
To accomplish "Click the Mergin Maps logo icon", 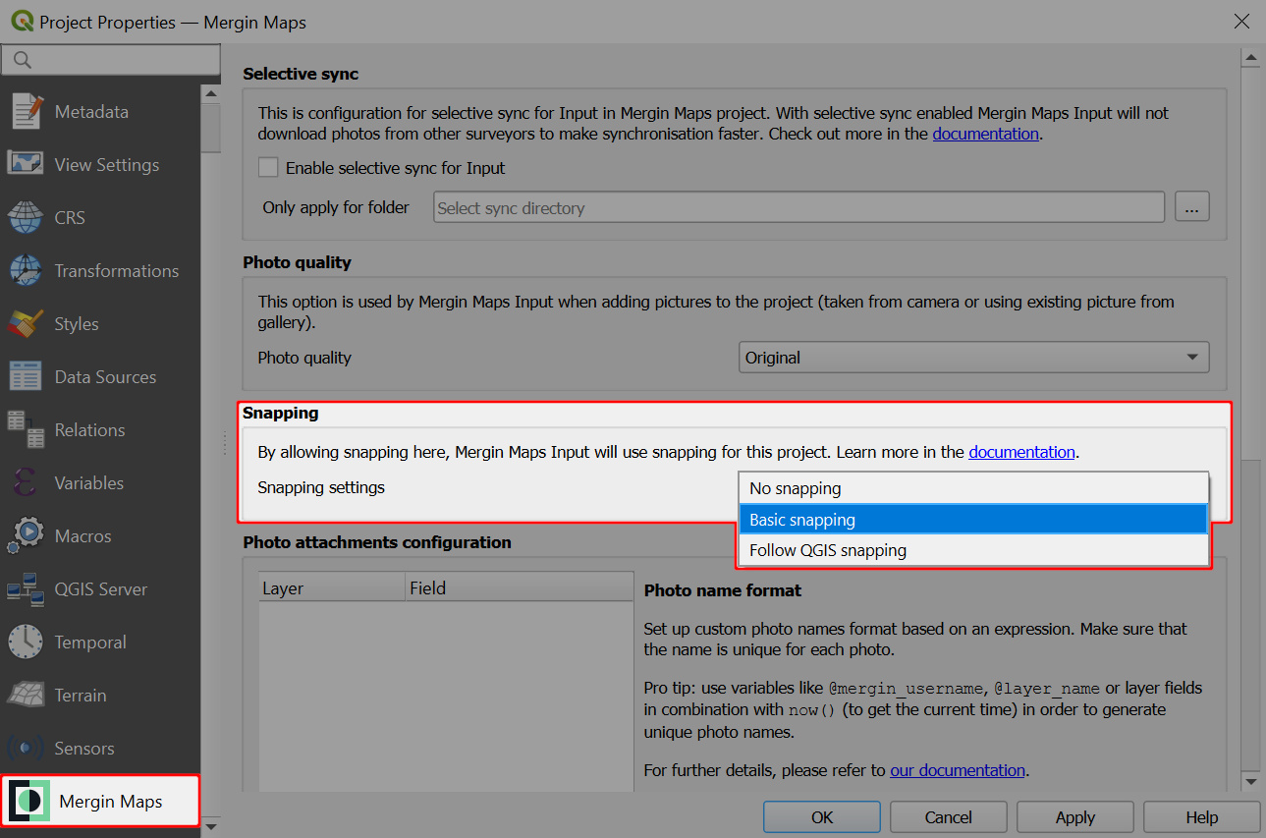I will coord(29,801).
